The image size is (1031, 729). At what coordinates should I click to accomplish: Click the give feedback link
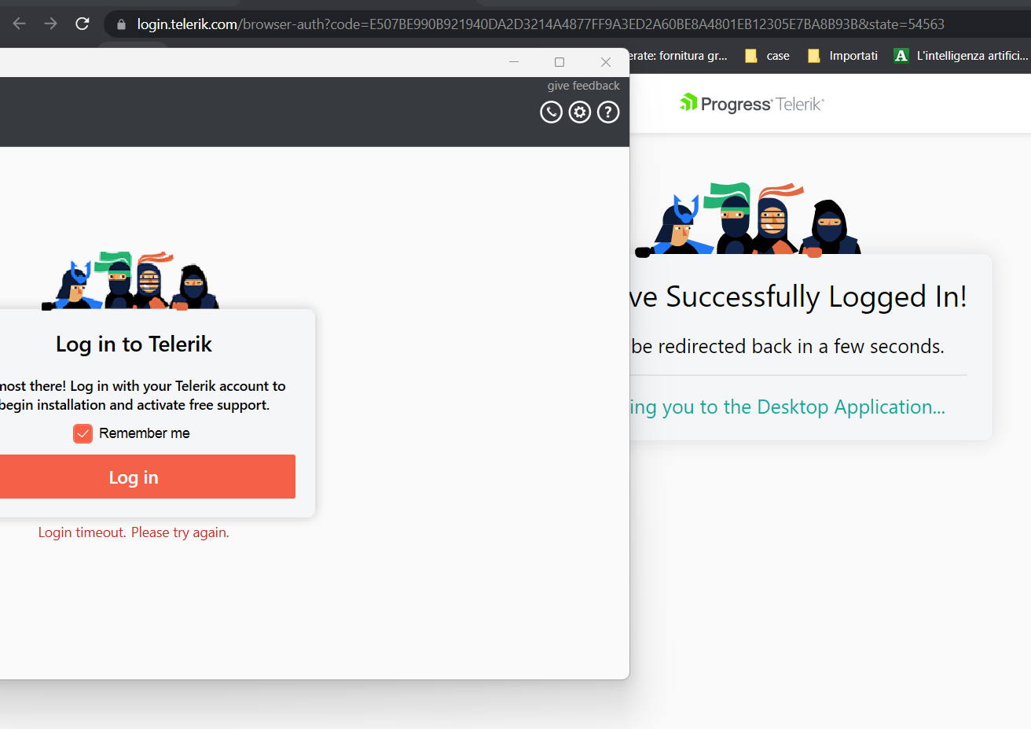[583, 86]
